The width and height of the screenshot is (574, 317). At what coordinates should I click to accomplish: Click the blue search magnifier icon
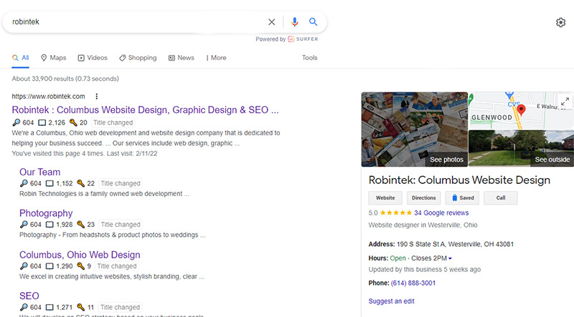click(313, 22)
